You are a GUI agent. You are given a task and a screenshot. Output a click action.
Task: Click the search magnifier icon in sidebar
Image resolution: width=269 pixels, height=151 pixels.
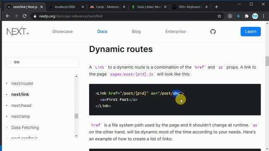[x=10, y=62]
